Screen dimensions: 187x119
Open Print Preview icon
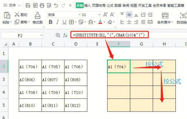(49, 5)
